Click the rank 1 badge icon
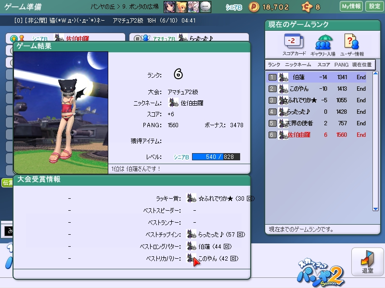385x288 pixels. point(272,77)
